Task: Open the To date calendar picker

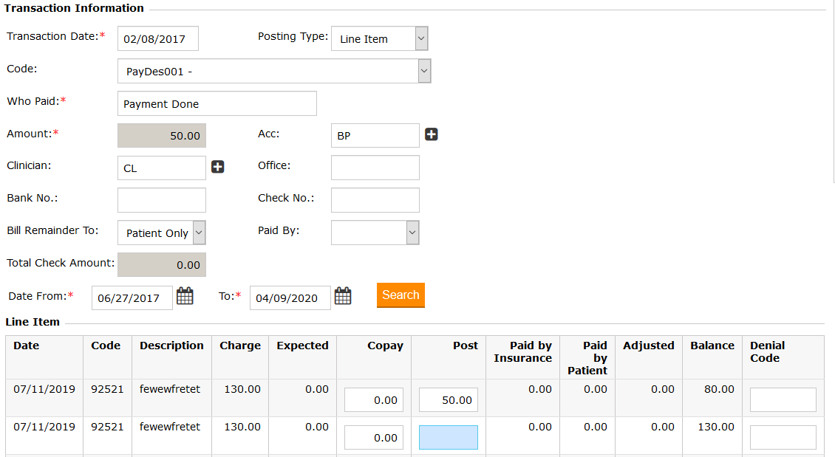Action: click(343, 296)
